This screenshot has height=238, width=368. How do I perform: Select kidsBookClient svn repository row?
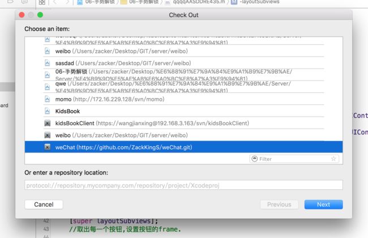coord(183,123)
